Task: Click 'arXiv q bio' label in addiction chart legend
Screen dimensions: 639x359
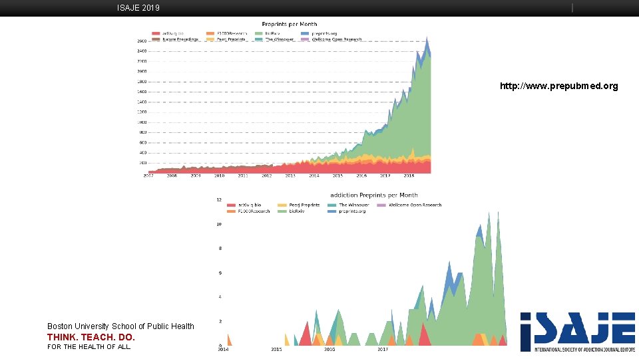Action: coord(250,205)
